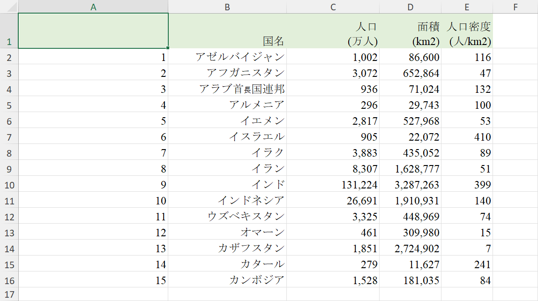538x301 pixels.
Task: Select column A header
Action: pos(93,7)
